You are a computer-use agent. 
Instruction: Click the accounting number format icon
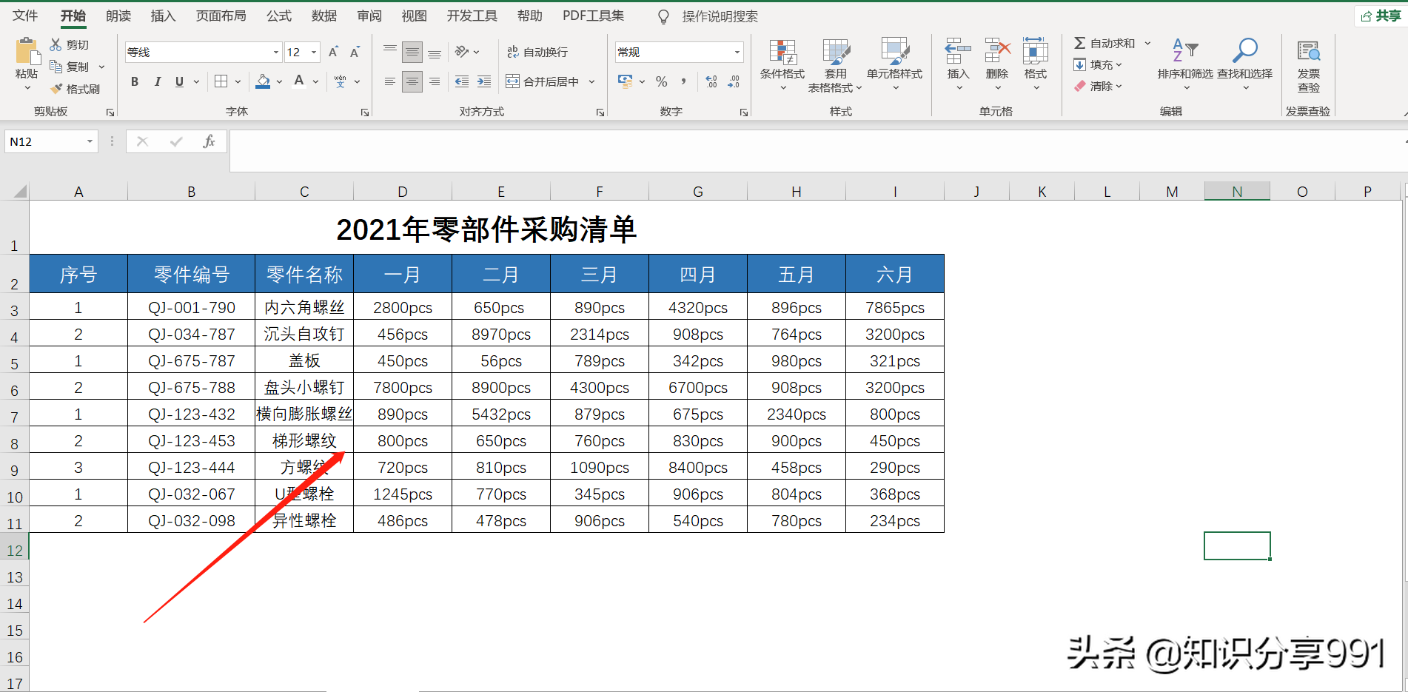[x=626, y=81]
